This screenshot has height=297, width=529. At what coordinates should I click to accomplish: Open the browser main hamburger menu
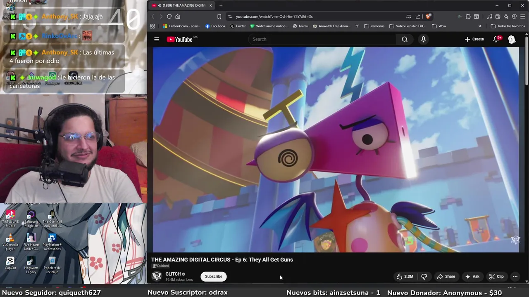click(522, 16)
